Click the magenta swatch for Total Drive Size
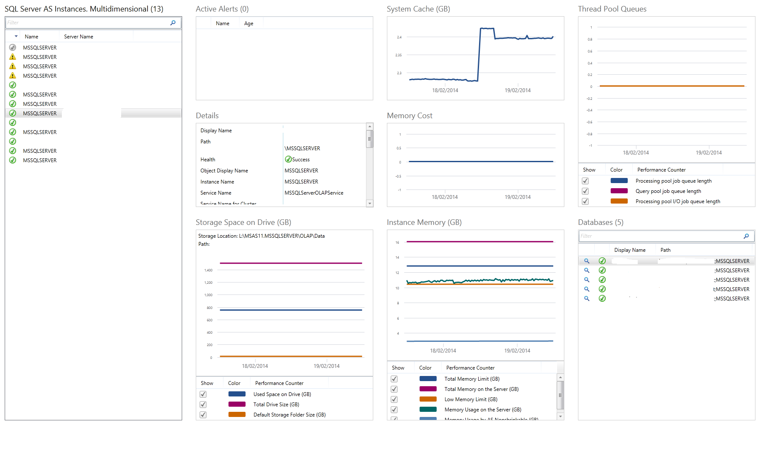The image size is (761, 472). click(x=237, y=404)
